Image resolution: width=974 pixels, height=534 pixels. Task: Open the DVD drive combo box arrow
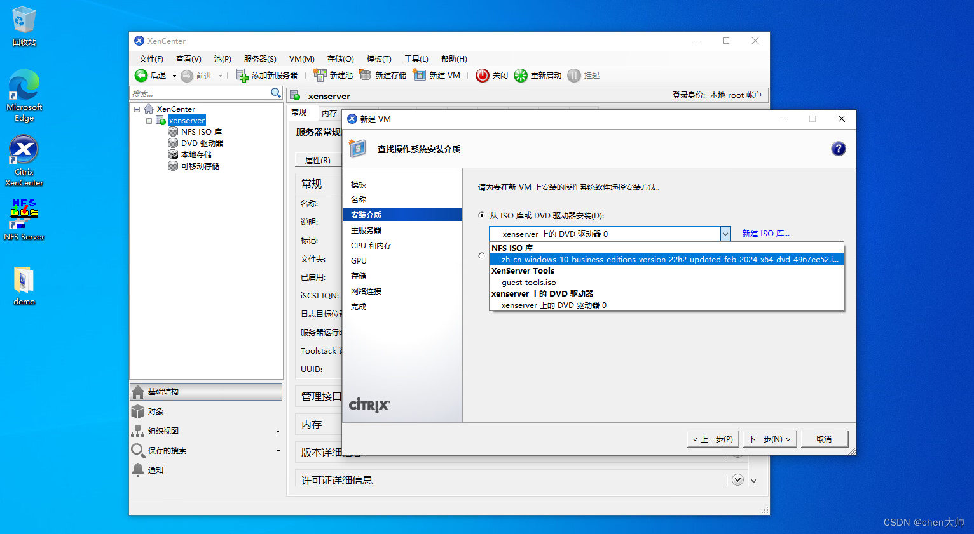[725, 234]
